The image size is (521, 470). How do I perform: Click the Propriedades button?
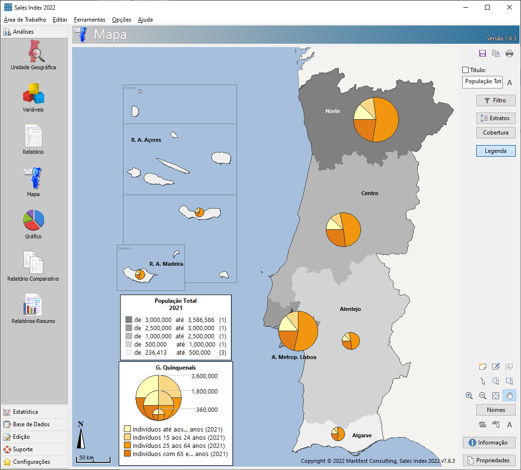[x=490, y=460]
